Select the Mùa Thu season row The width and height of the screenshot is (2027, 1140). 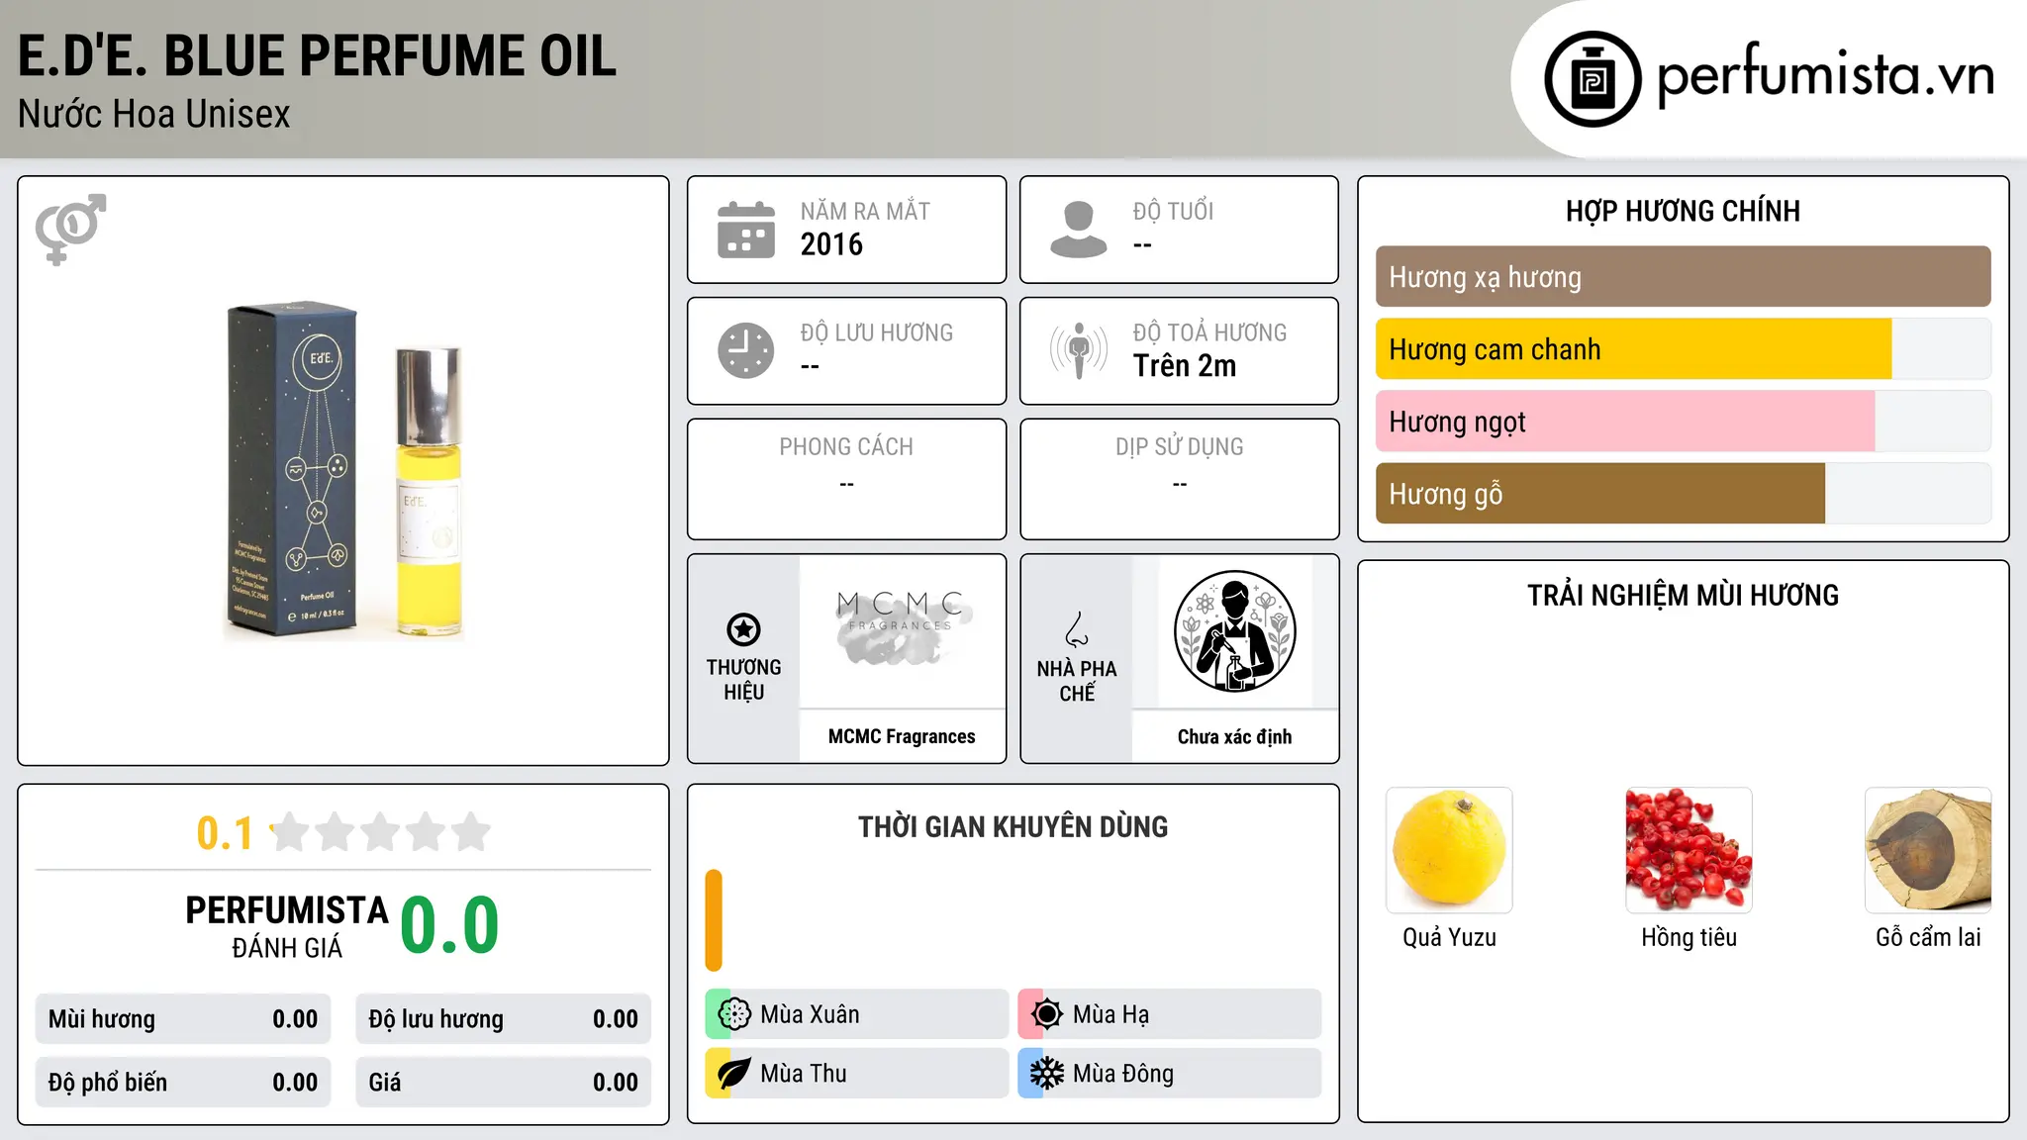click(857, 1074)
